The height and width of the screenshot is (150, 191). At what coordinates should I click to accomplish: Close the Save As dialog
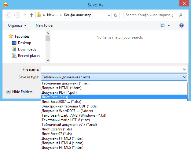pos(184,3)
